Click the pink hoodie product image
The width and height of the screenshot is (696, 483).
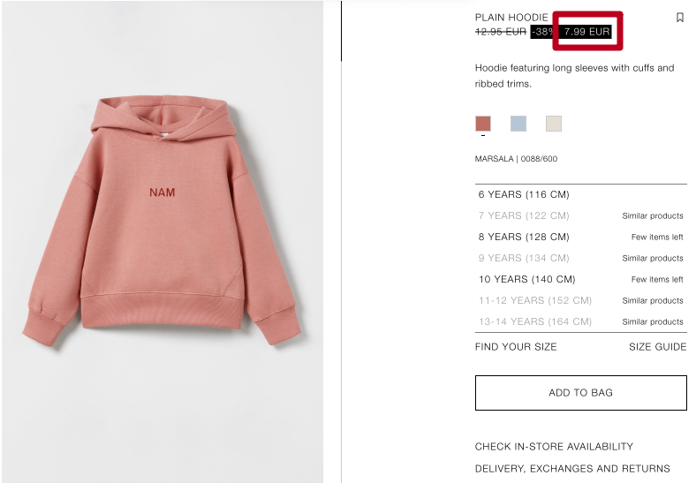162,221
